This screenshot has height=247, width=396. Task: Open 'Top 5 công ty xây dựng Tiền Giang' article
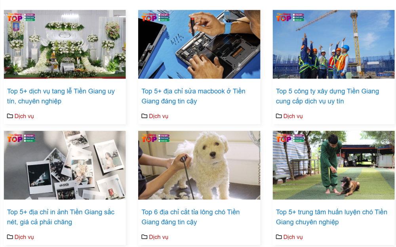(327, 96)
